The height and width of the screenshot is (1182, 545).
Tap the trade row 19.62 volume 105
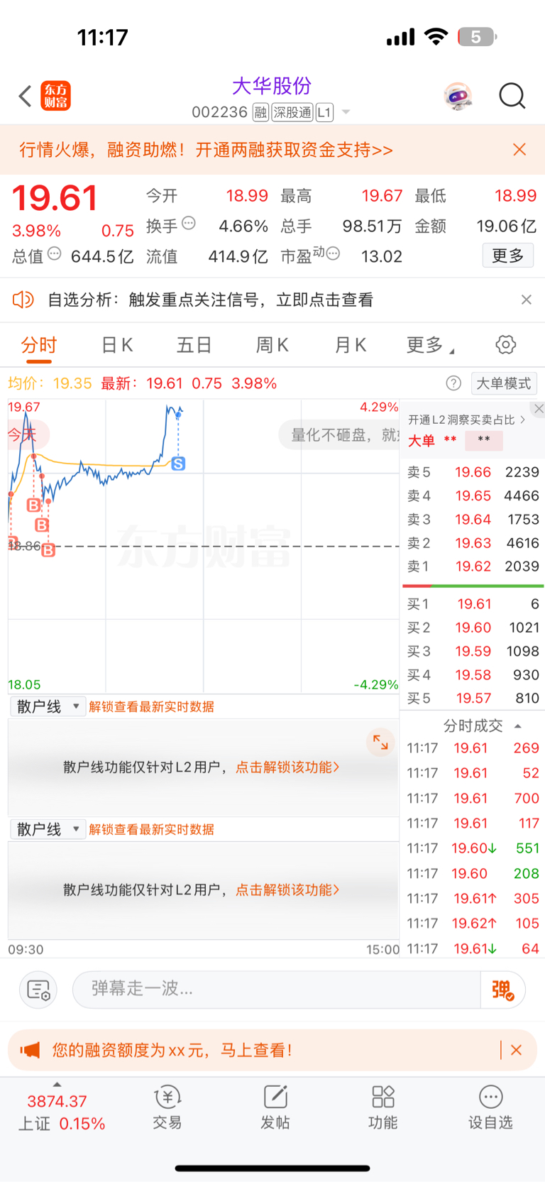click(x=473, y=924)
